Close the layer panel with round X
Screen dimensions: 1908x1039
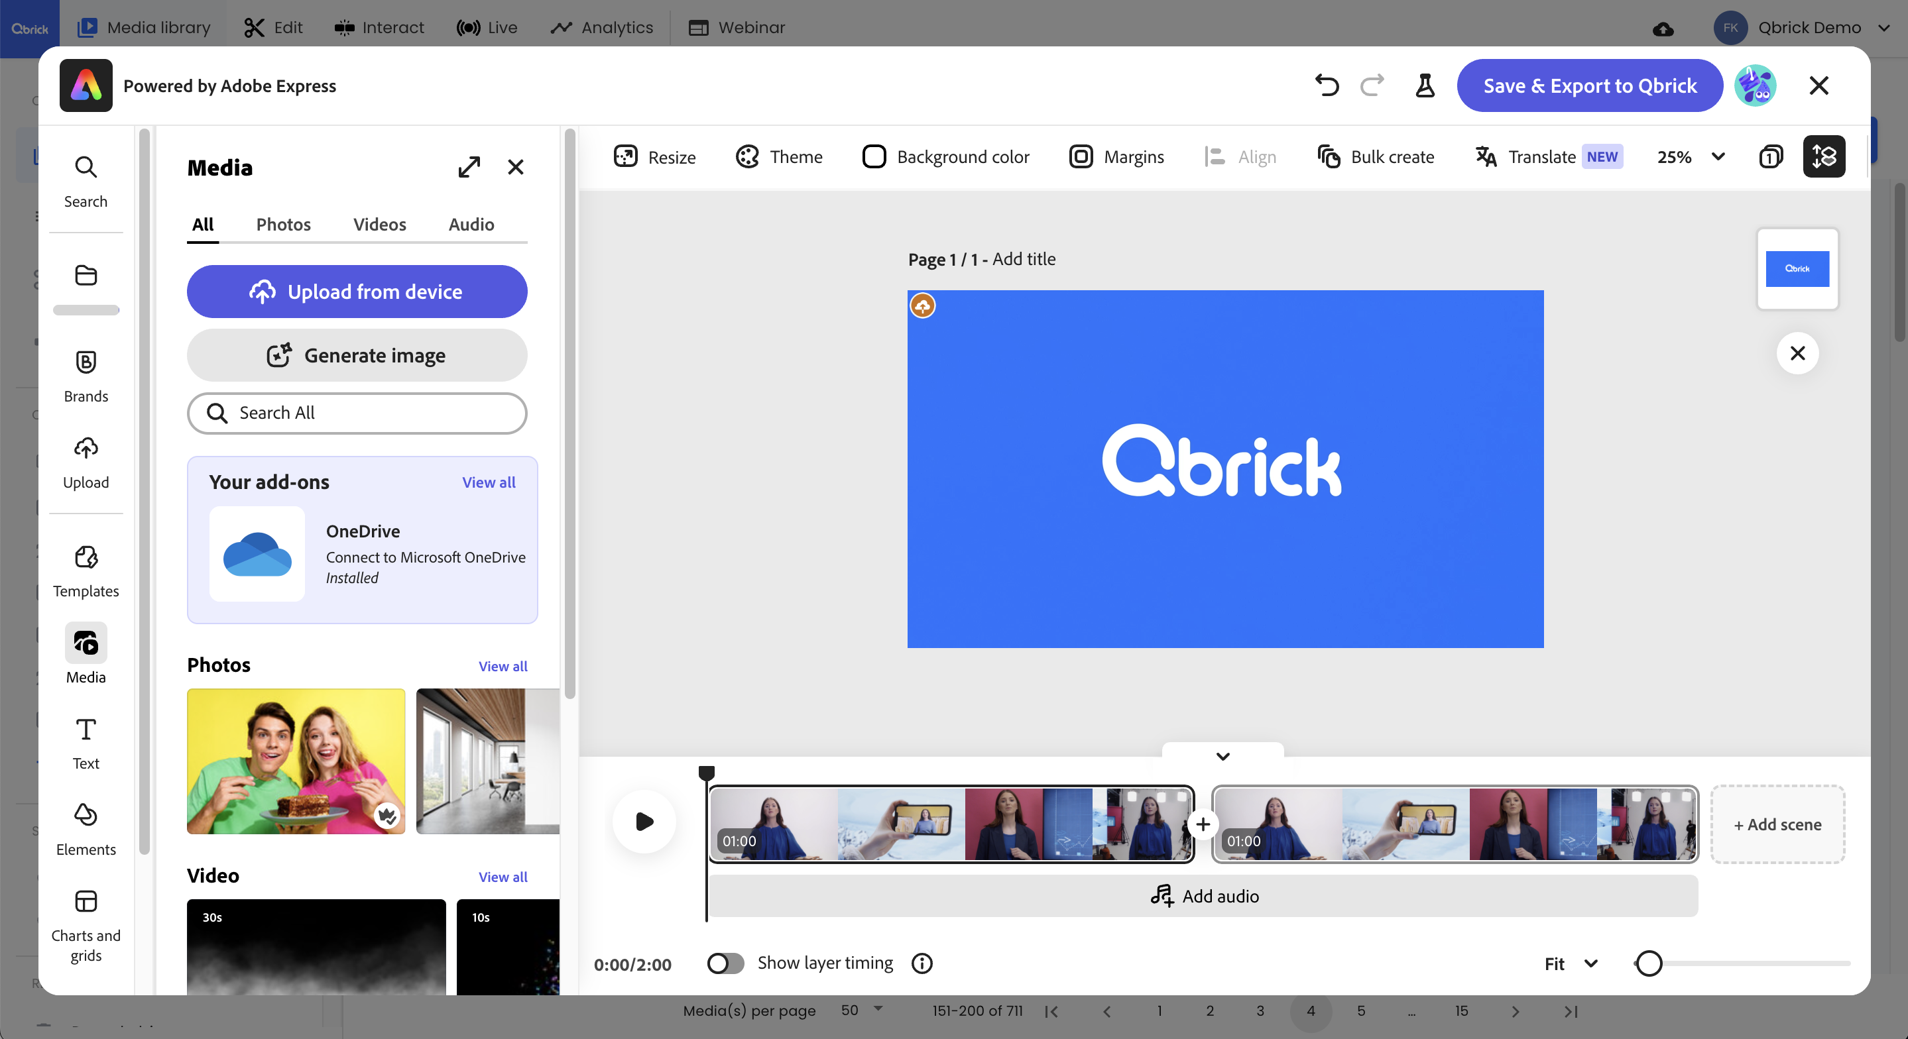1798,353
